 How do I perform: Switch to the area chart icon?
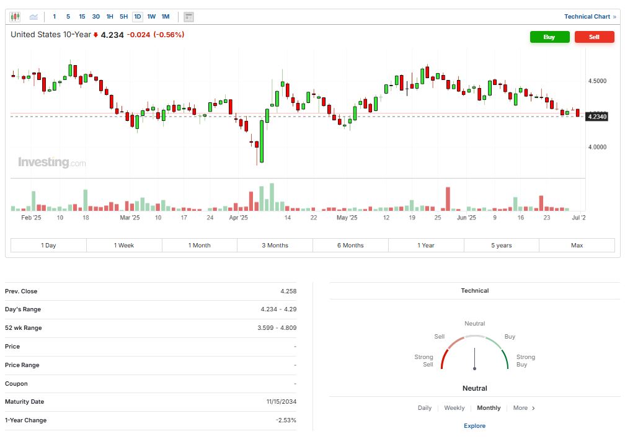tap(33, 17)
